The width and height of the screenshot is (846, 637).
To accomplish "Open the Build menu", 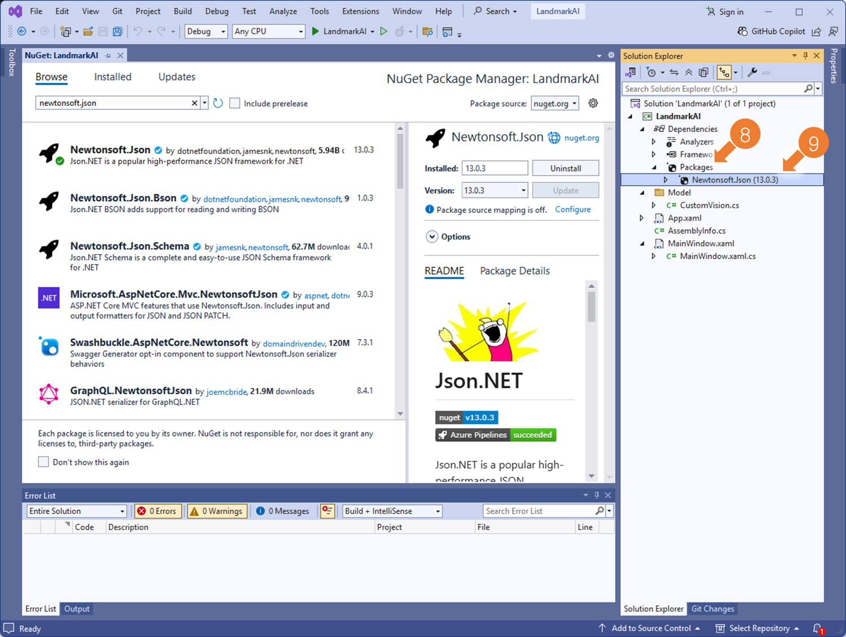I will 183,11.
